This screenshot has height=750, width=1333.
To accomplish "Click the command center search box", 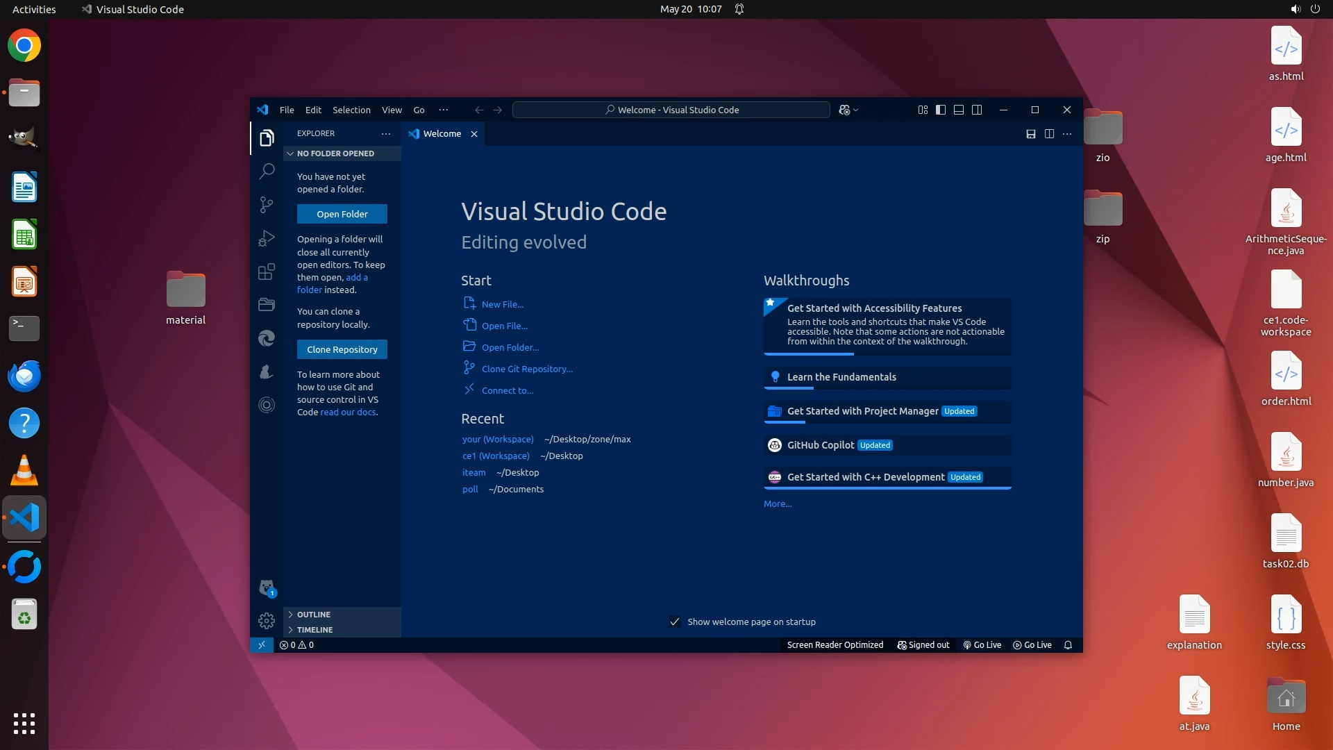I will [x=671, y=110].
